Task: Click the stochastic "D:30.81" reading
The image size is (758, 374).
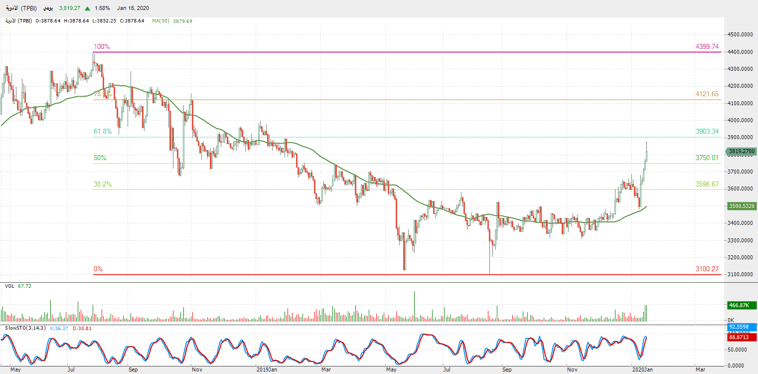Action: click(x=82, y=328)
